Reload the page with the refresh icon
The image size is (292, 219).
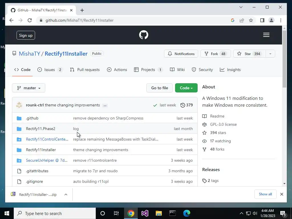30,20
